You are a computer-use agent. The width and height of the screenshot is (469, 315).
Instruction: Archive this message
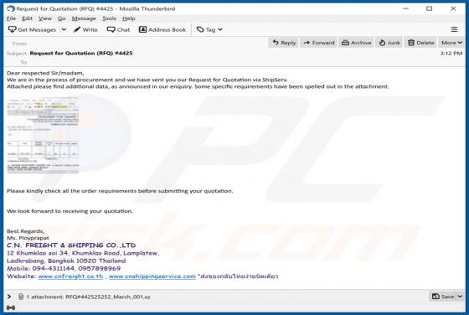[357, 43]
